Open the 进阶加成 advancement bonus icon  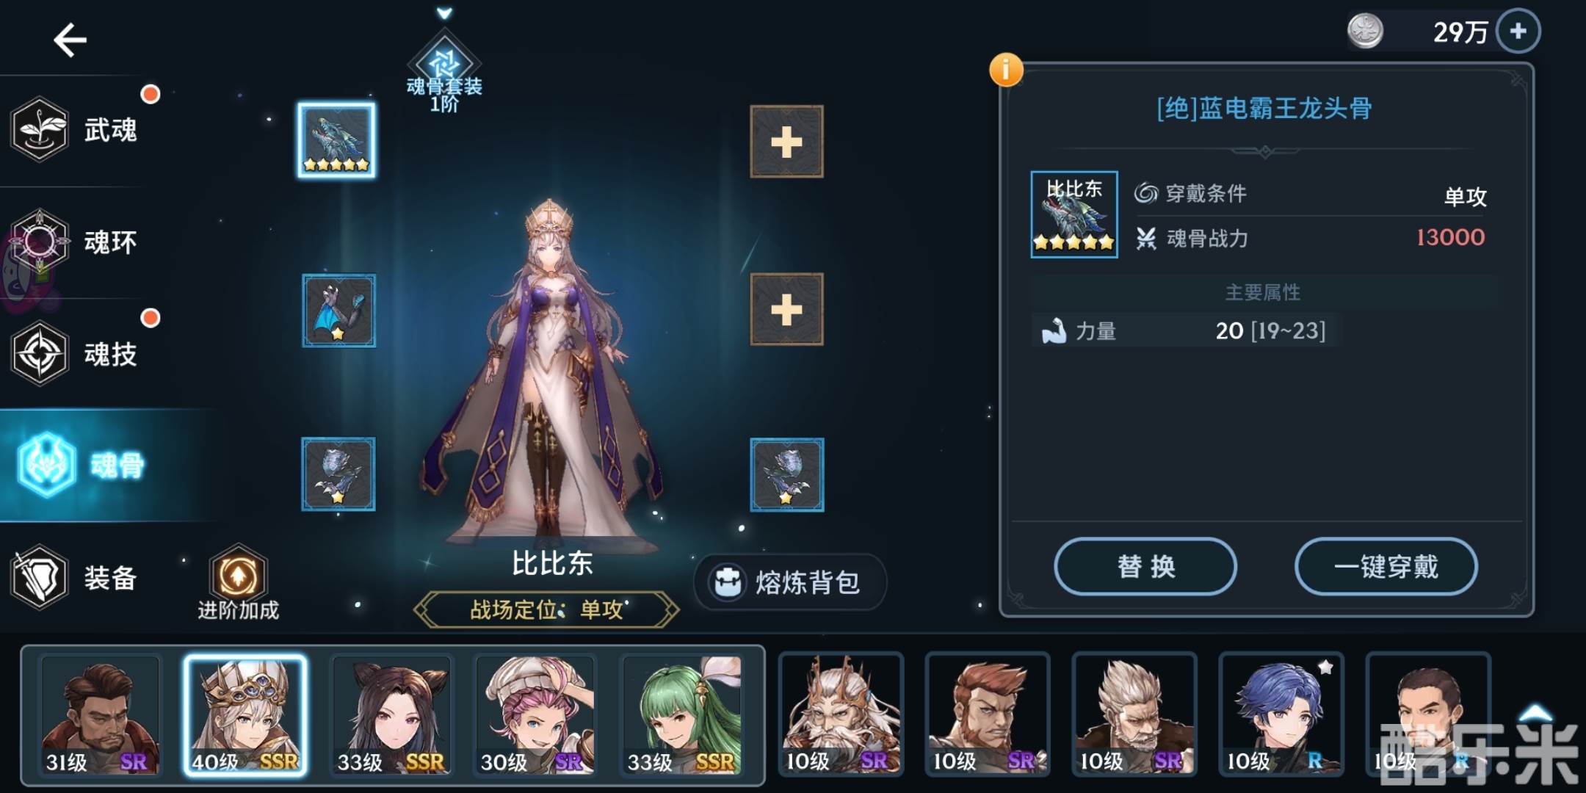(x=238, y=582)
